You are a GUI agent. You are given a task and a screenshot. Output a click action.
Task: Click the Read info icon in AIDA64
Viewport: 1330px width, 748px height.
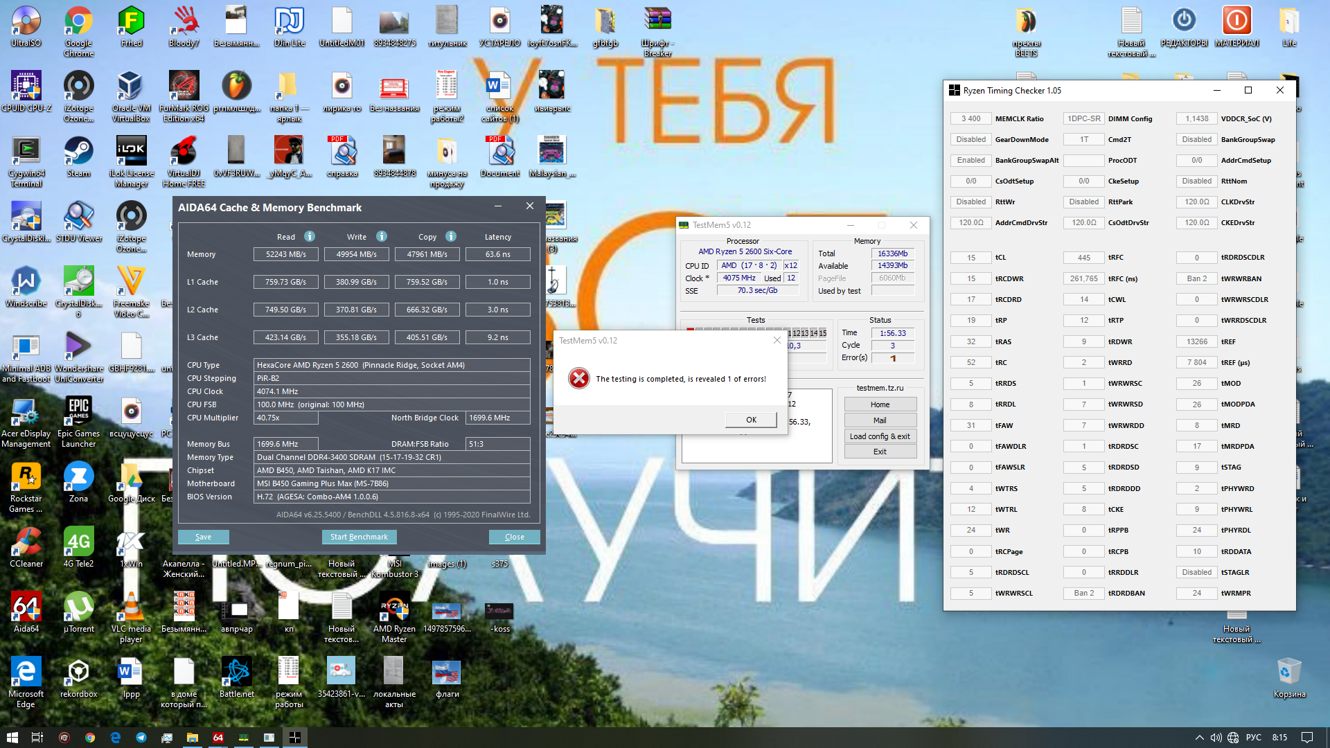click(x=310, y=236)
